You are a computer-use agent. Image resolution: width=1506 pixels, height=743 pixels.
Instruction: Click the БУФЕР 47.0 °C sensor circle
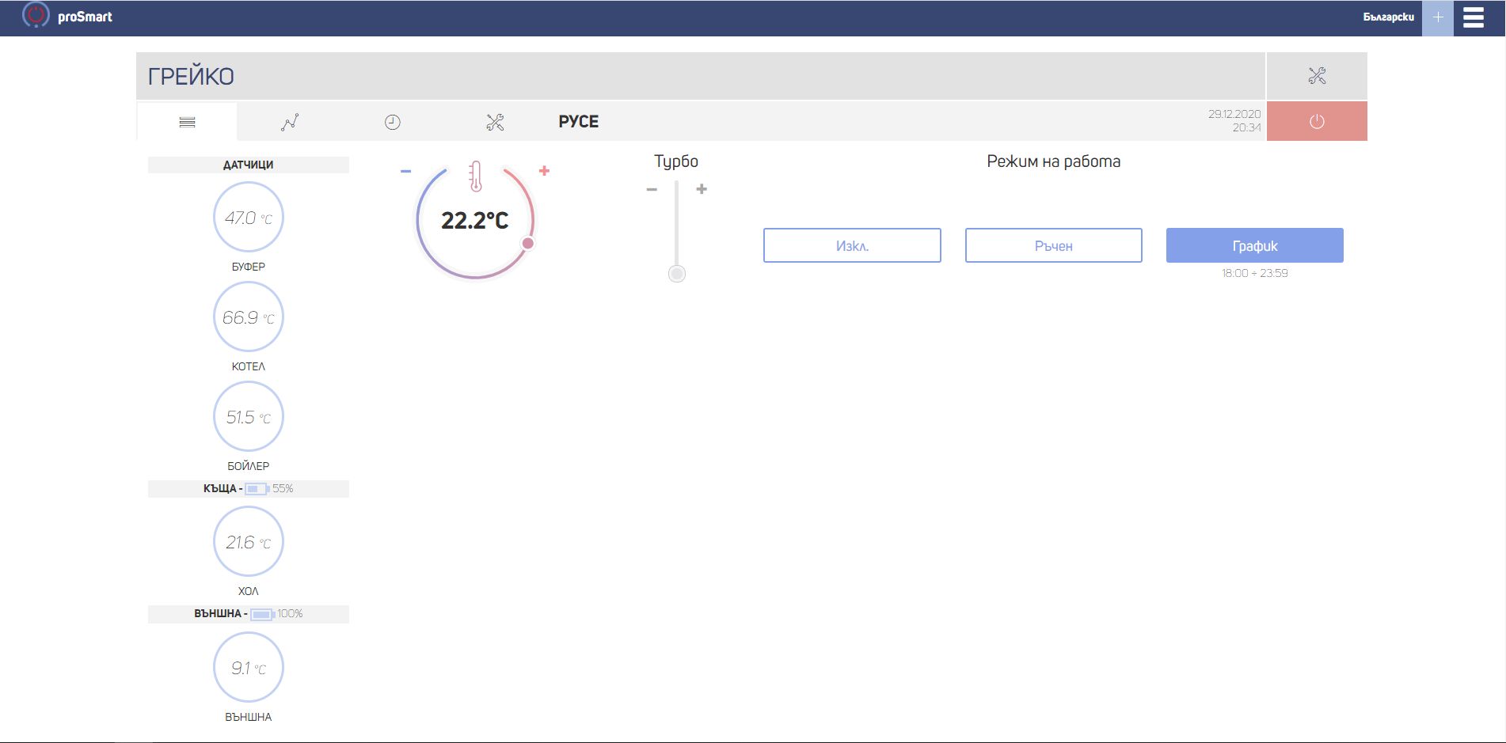249,218
